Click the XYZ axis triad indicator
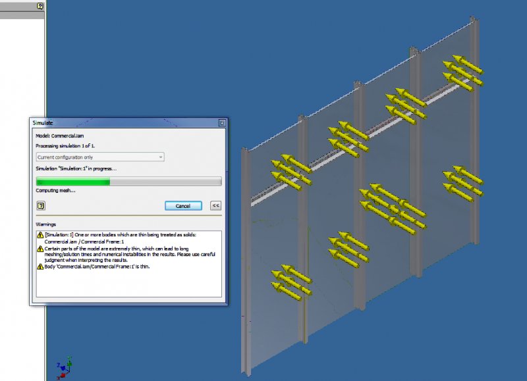Viewport: 527px width, 381px height. coord(64,367)
